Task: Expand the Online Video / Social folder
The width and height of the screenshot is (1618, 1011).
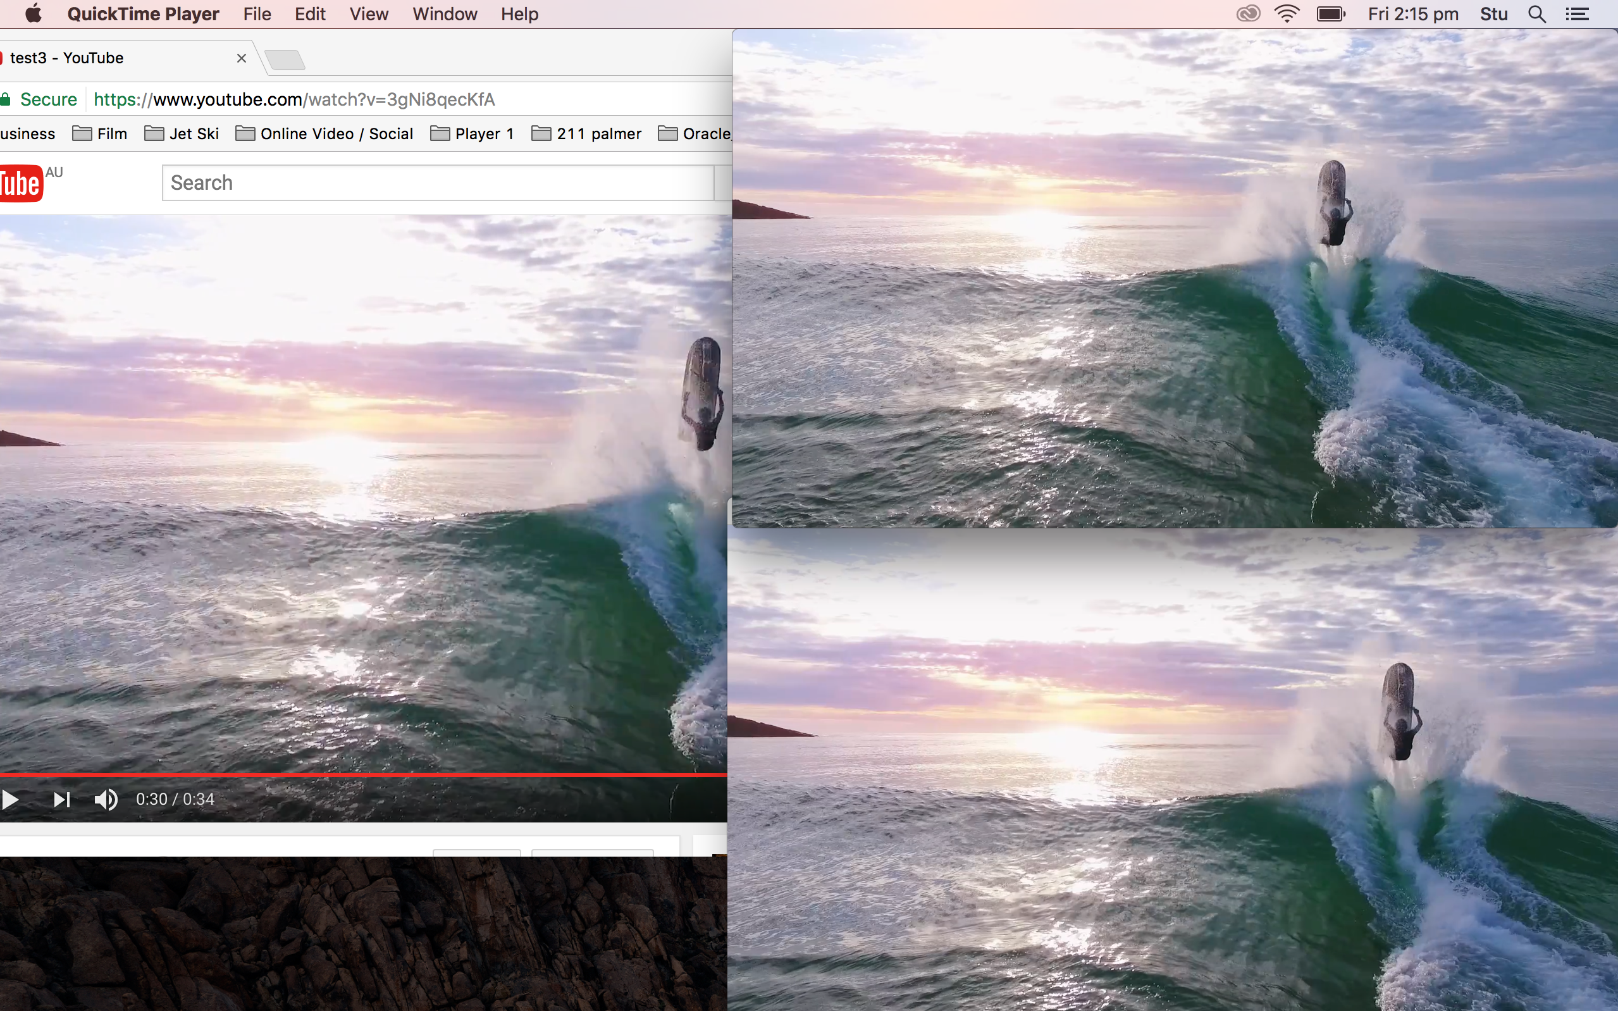Action: click(325, 133)
